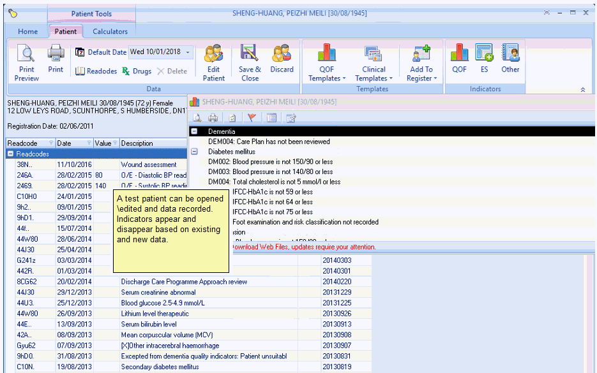This screenshot has width=597, height=373.
Task: Collapse the Dementia indicator group
Action: [194, 131]
